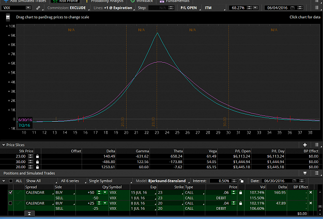This screenshot has height=219, width=323.
Task: Adjust the .06 price stepper
Action: [x=234, y=193]
